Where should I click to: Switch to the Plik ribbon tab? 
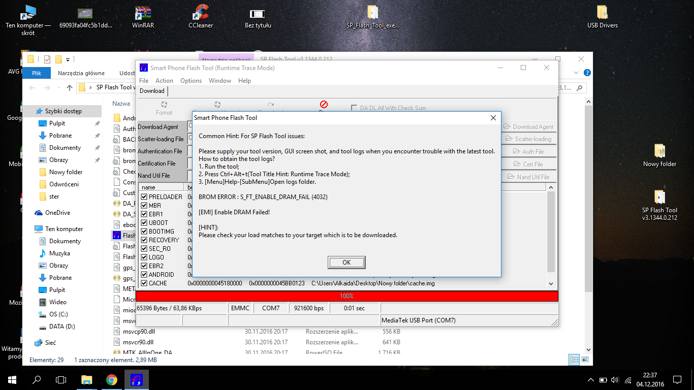pyautogui.click(x=37, y=73)
